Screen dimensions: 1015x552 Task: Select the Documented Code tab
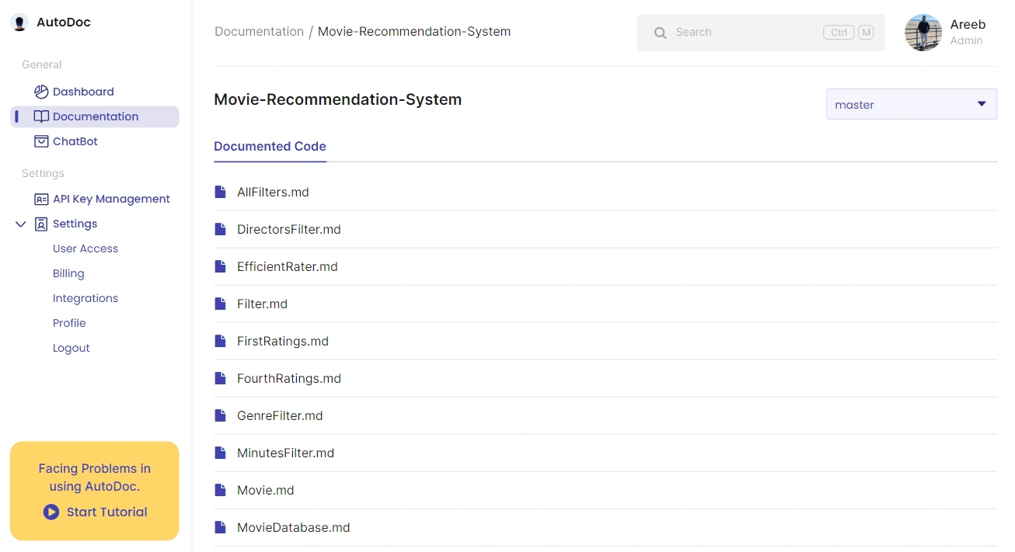pyautogui.click(x=270, y=146)
